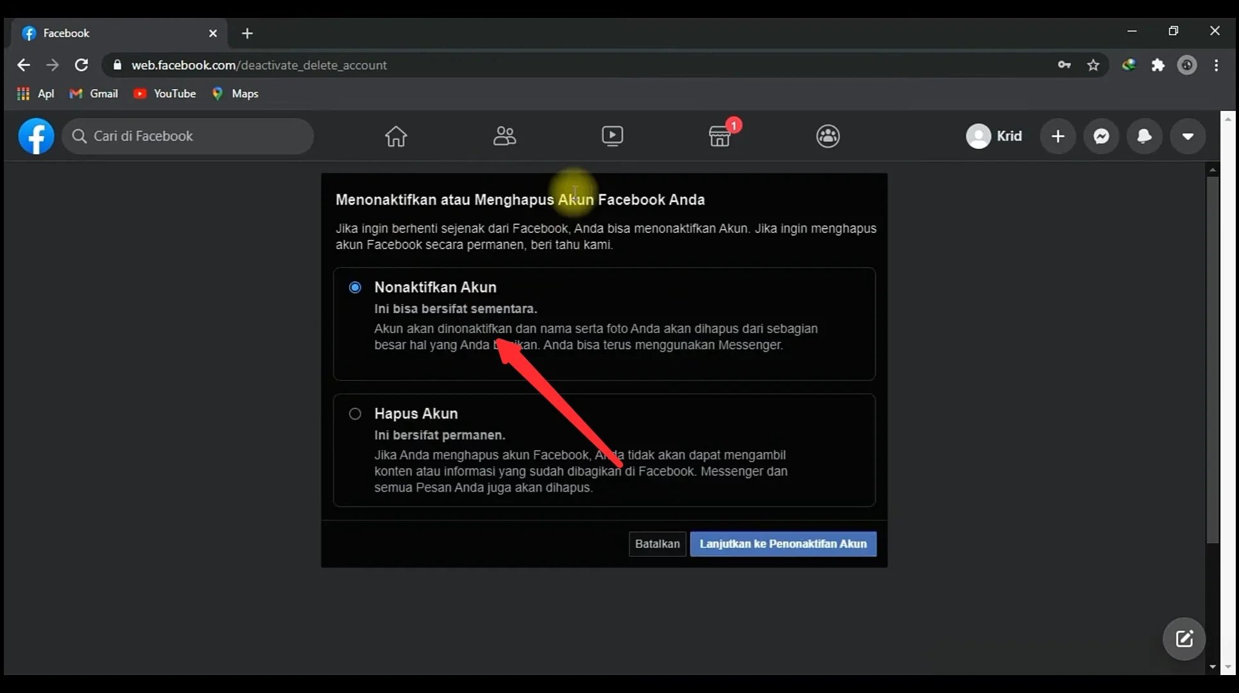
Task: Select the Nonaktifkan Akun radio button
Action: click(355, 287)
